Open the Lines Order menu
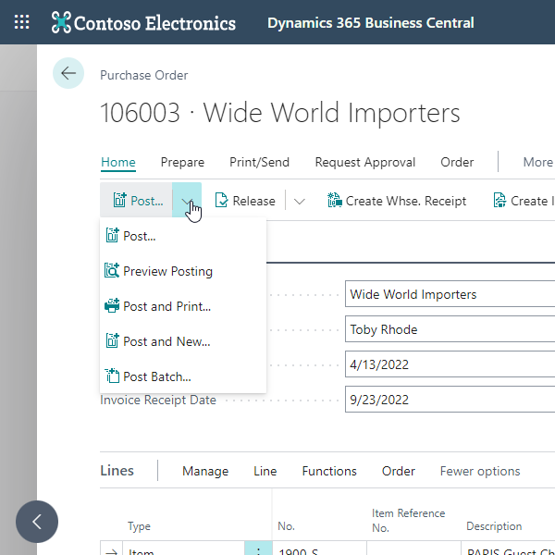Screen dimensions: 555x555 click(398, 471)
